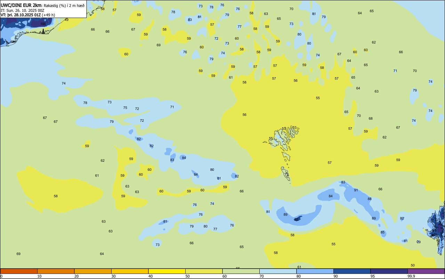Pick the navy 95–99.9 legend swatch
This screenshot has height=279, width=445.
[x=389, y=271]
